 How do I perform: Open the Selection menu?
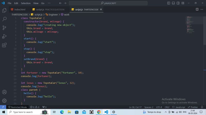tap(25, 3)
